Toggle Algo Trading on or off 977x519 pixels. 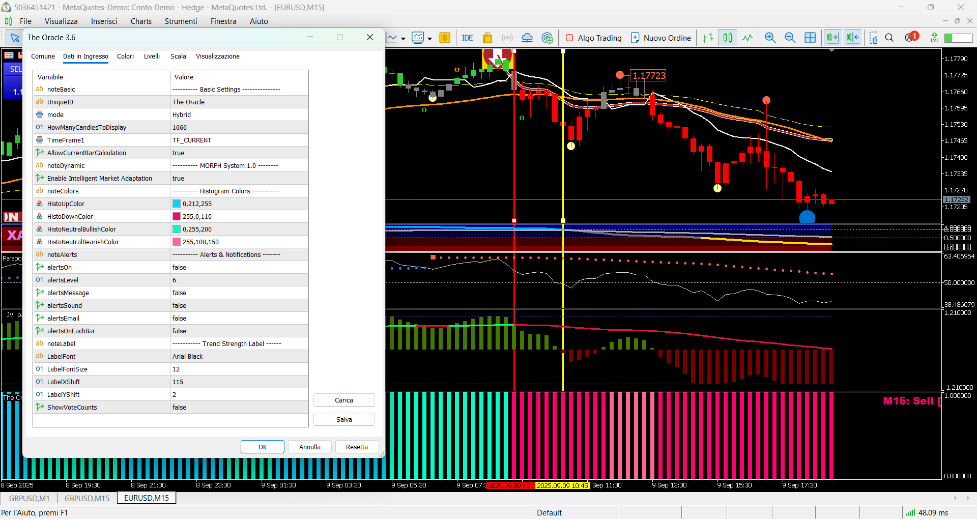[593, 38]
